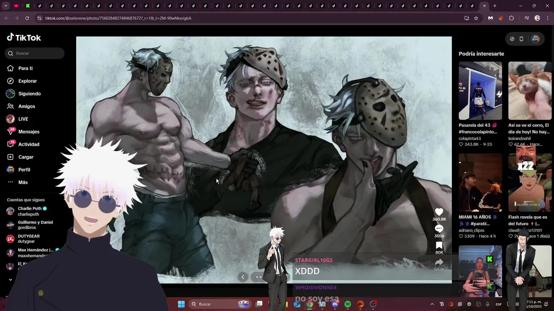Open MIAMI 16 AÑOS video thumbnail

click(x=480, y=182)
